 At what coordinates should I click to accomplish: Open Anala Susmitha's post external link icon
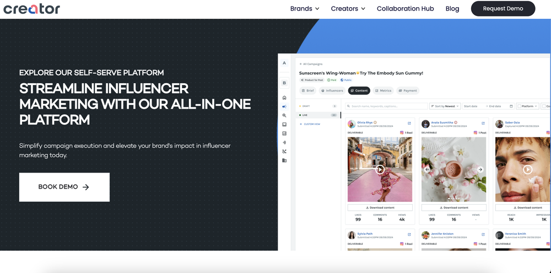(x=483, y=123)
